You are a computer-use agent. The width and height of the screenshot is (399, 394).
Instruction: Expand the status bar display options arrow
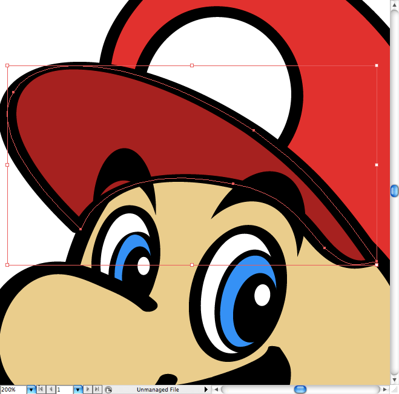click(206, 389)
